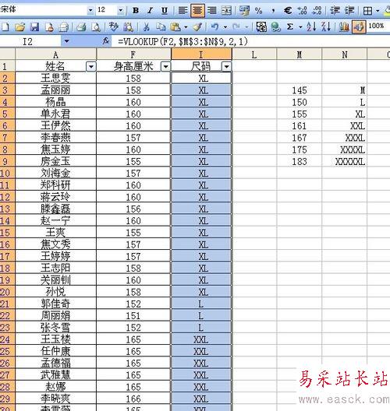Apply currency style format
The image size is (390, 411).
pyautogui.click(x=244, y=10)
